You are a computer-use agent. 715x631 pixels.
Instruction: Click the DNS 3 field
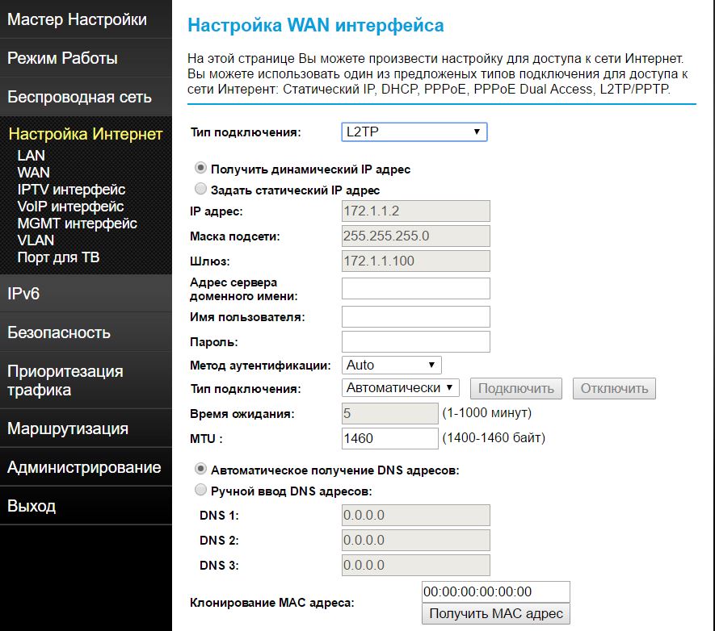point(416,565)
